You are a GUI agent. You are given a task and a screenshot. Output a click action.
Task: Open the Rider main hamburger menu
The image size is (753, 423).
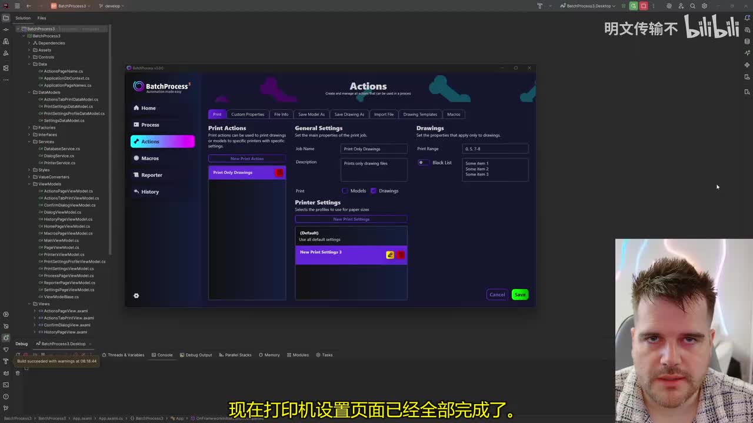point(16,6)
